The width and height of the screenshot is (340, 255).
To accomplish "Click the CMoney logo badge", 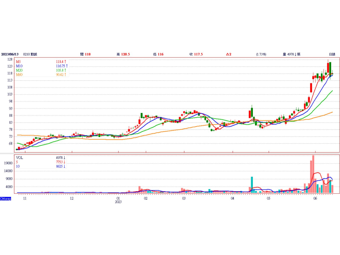I will coord(6,198).
